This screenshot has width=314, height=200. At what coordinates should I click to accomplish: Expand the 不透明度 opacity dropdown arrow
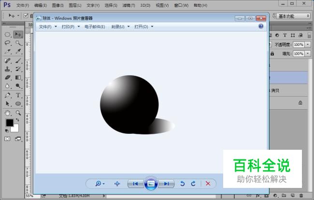click(308, 44)
